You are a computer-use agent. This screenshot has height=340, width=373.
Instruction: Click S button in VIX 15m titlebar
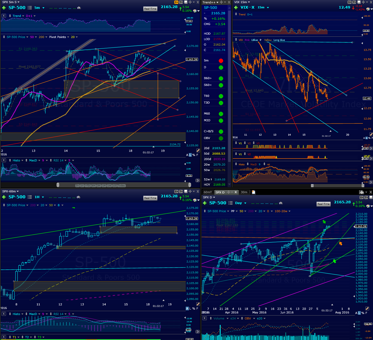pos(350,2)
